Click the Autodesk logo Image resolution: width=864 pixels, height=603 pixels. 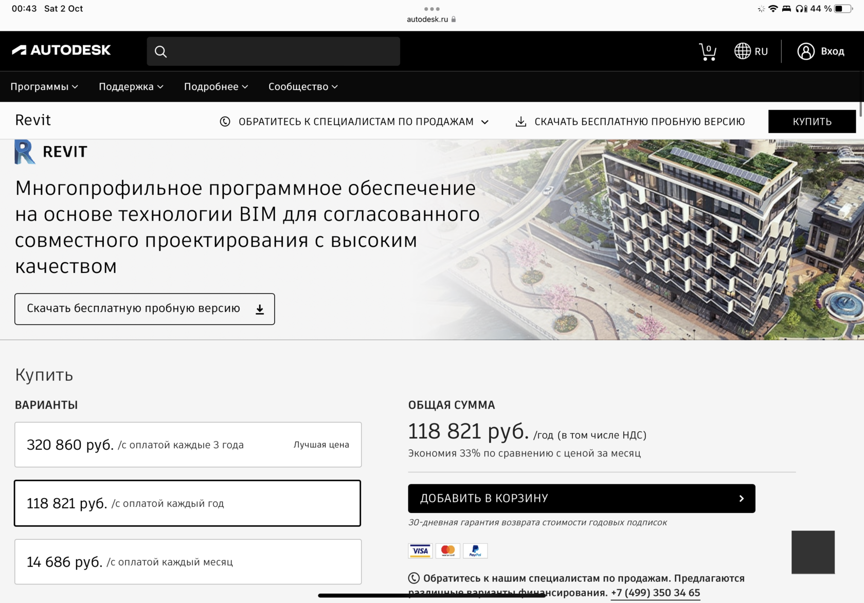[61, 50]
